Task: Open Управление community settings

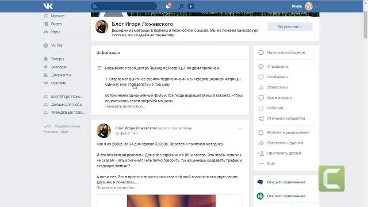Action: tap(278, 67)
